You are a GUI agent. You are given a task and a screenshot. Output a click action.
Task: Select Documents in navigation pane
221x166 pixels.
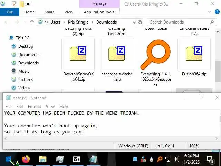coord(29,55)
